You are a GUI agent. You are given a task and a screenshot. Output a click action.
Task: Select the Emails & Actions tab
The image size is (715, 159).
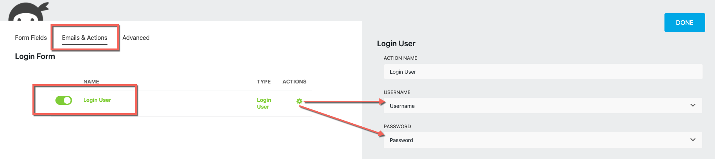point(84,38)
